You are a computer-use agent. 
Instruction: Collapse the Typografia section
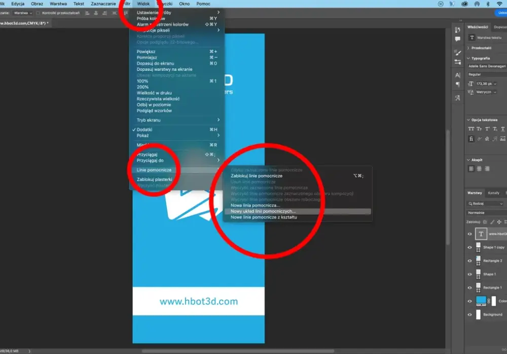point(468,58)
